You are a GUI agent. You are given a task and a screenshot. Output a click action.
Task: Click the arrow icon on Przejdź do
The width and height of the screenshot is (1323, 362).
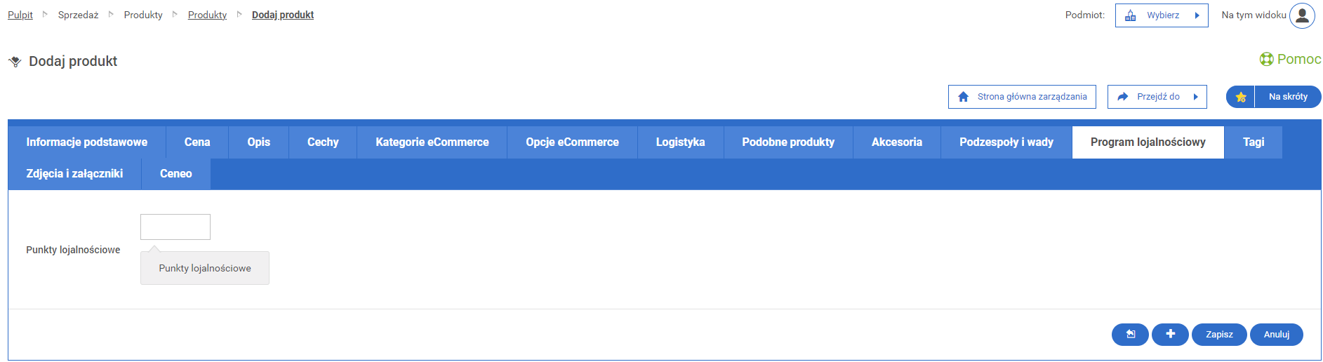1122,97
